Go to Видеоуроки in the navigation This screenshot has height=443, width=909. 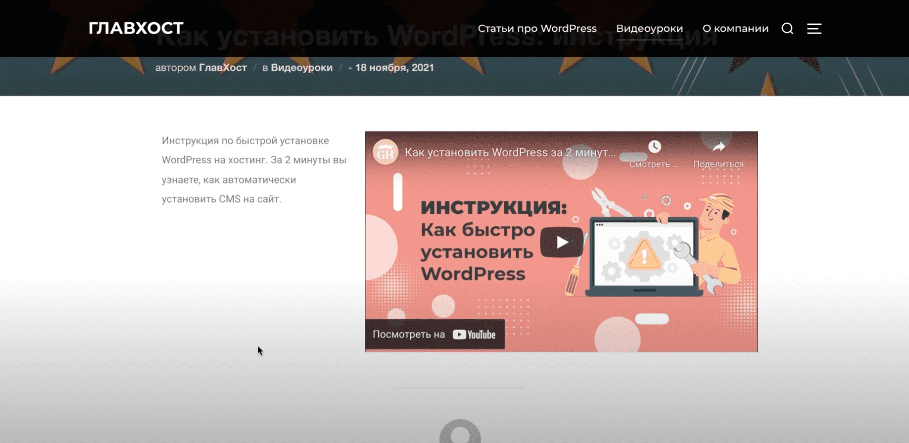pyautogui.click(x=650, y=29)
